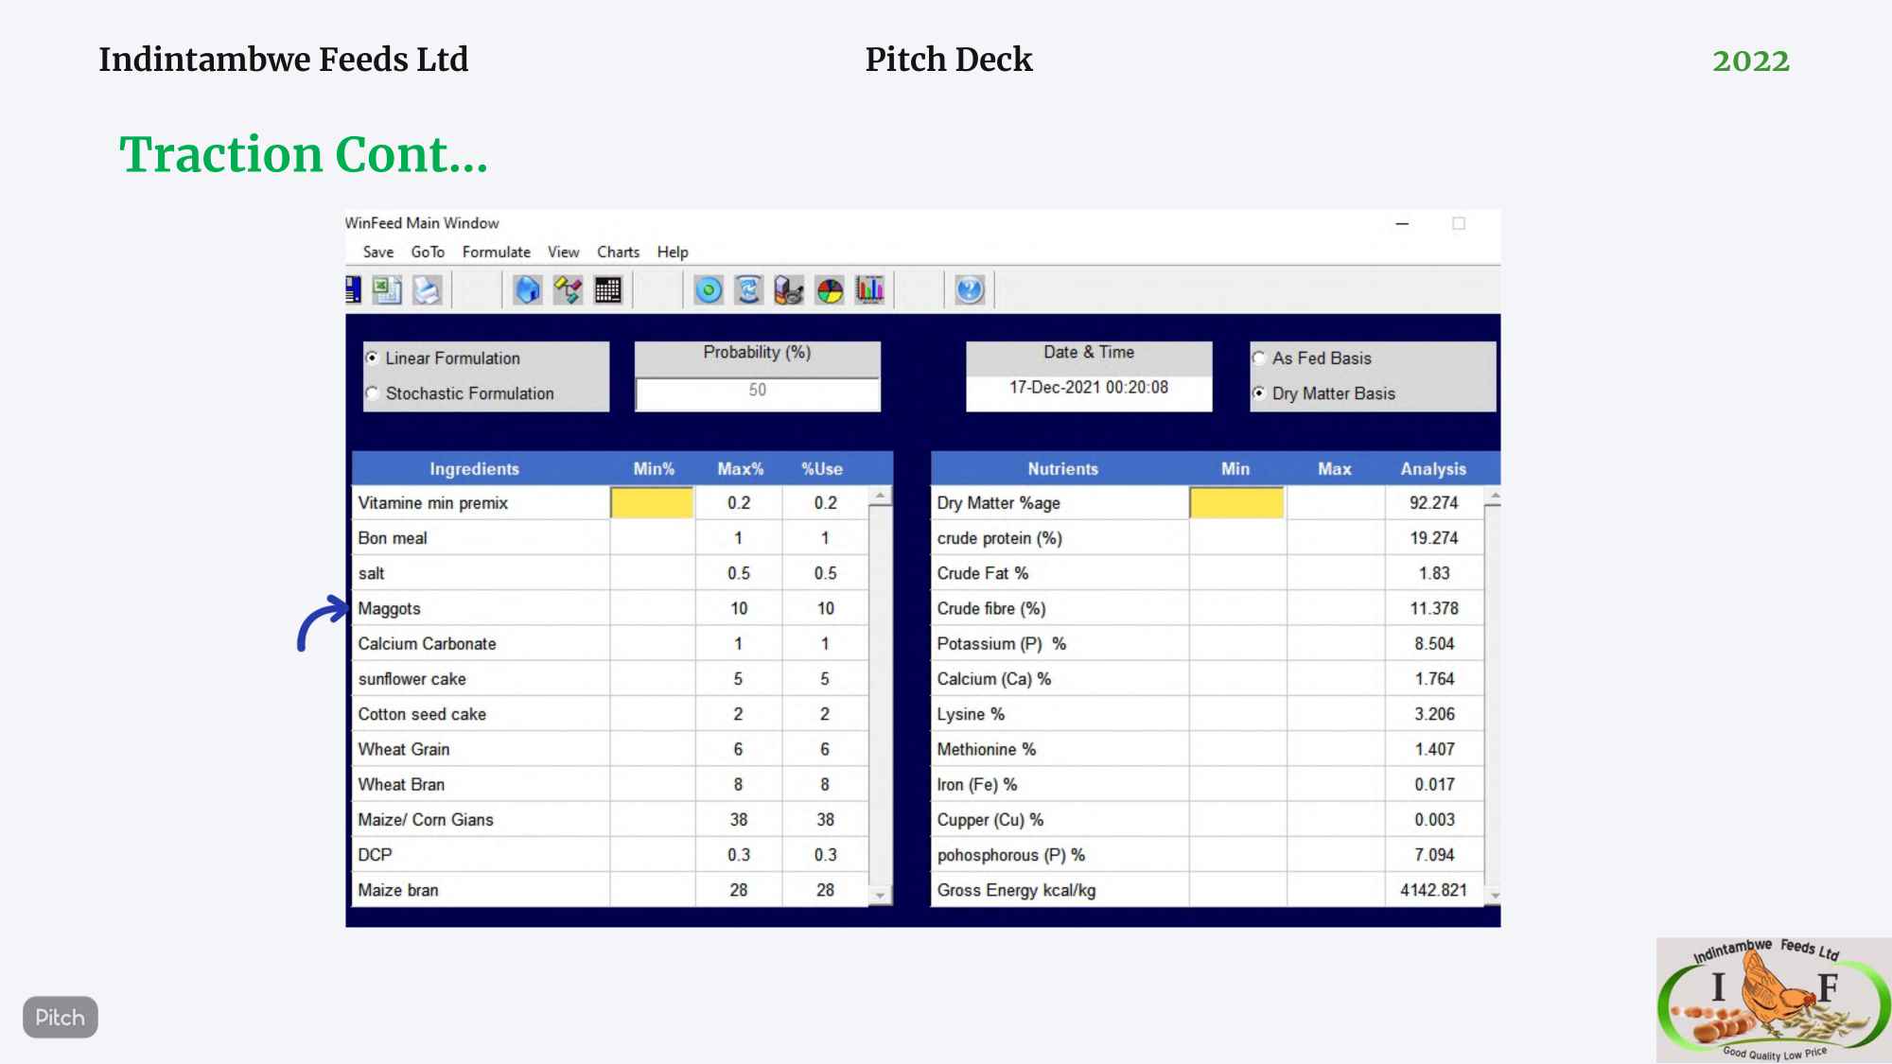Click the save floppy disk toolbar icon

[354, 289]
